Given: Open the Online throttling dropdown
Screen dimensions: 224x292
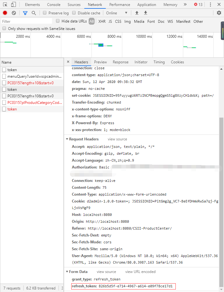Looking at the screenshot, I should [117, 13].
